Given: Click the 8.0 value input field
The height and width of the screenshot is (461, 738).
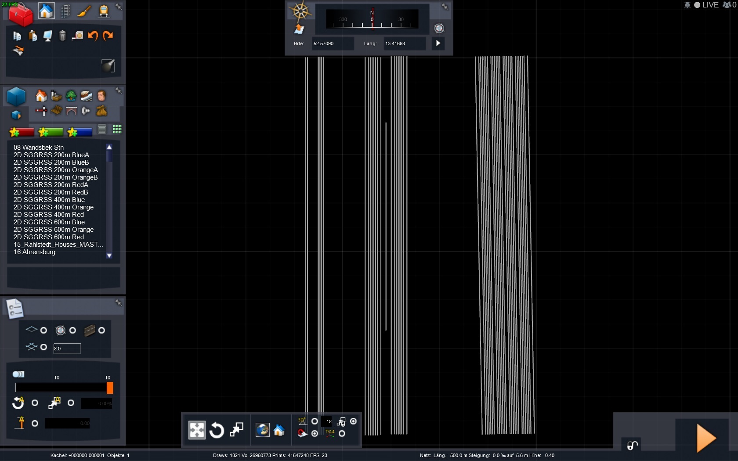Looking at the screenshot, I should (x=67, y=349).
